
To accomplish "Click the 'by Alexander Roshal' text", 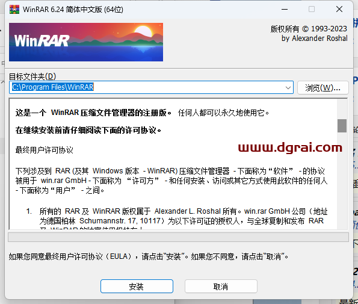I will pyautogui.click(x=315, y=39).
